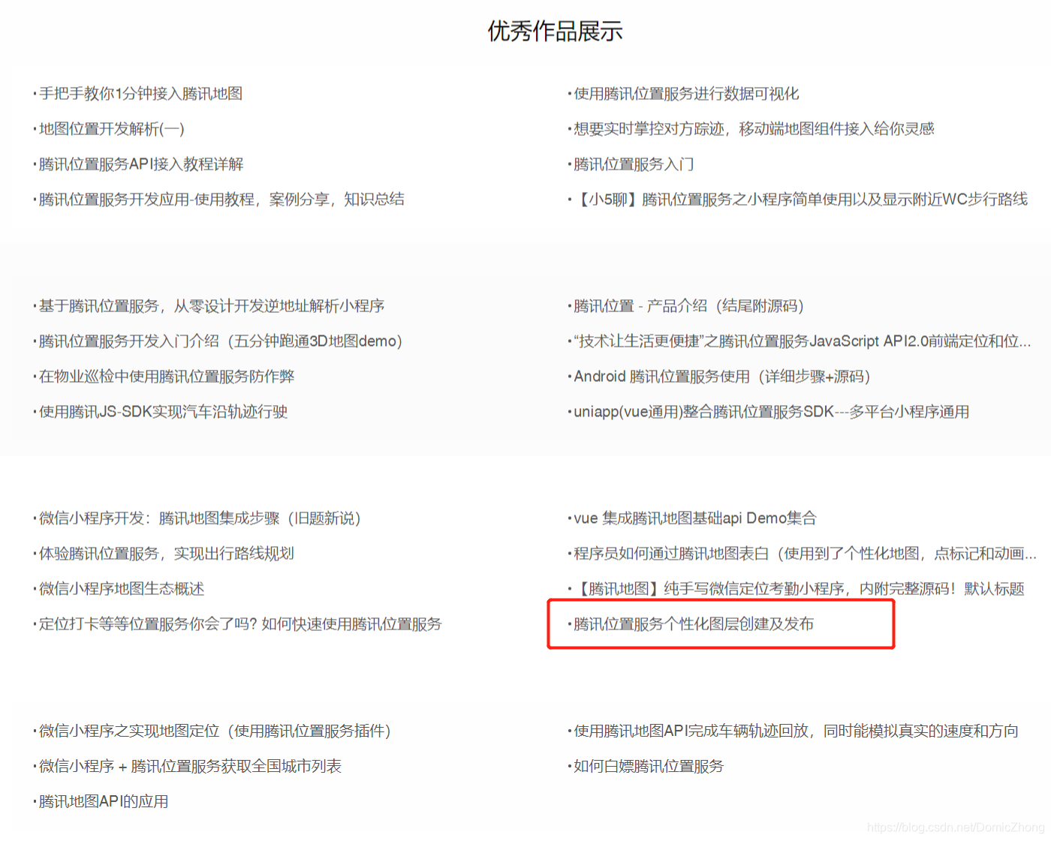1051x841 pixels.
Task: Open article 手把手教你1分钟接入腾讯地图
Action: click(141, 94)
